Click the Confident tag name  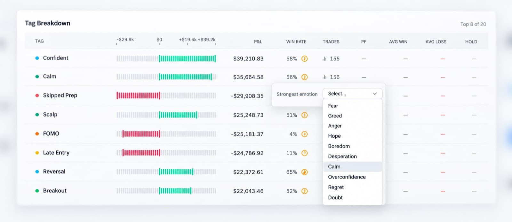point(56,58)
